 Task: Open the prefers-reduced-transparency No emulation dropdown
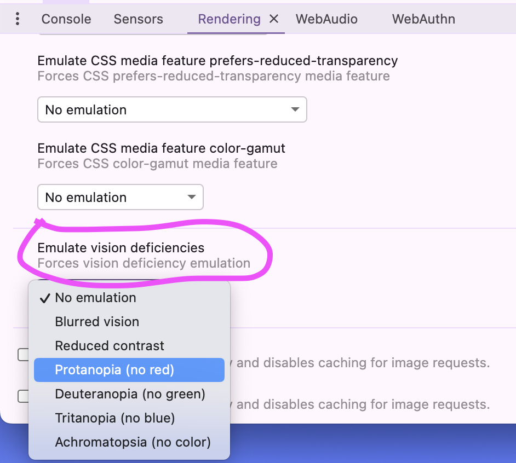point(172,109)
